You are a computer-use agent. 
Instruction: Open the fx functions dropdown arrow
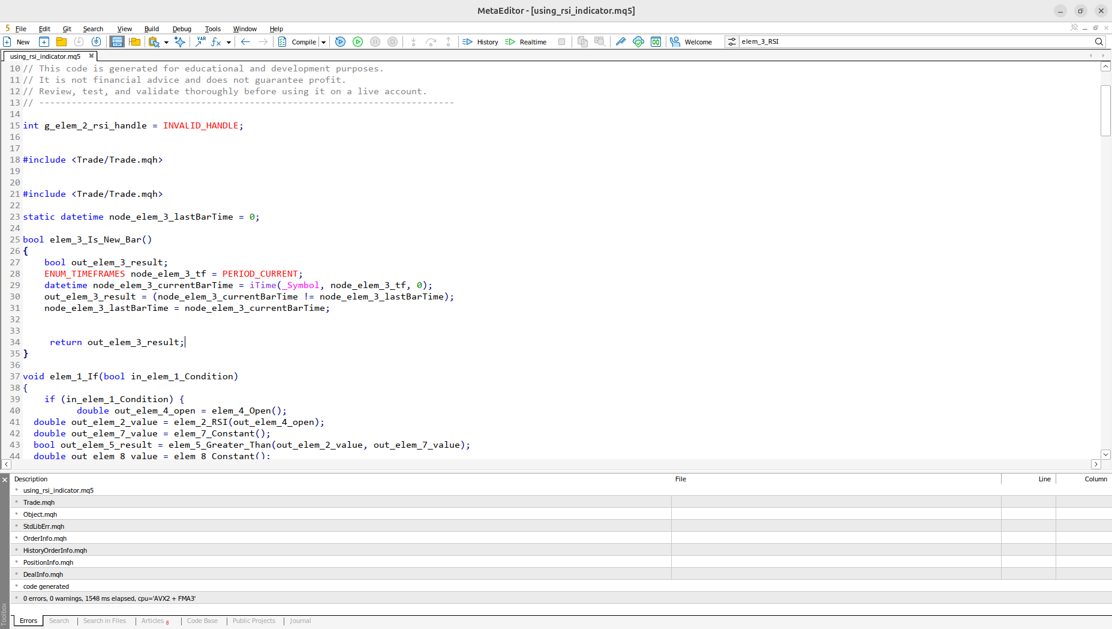[x=229, y=42]
